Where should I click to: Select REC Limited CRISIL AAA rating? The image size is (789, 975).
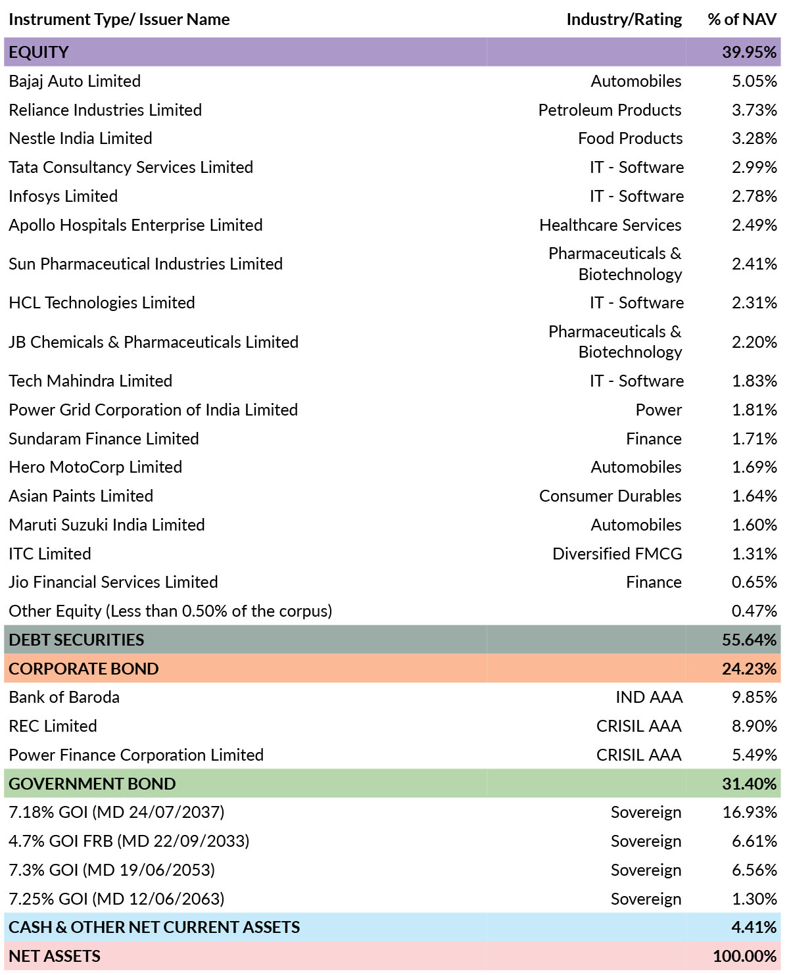[x=638, y=726]
